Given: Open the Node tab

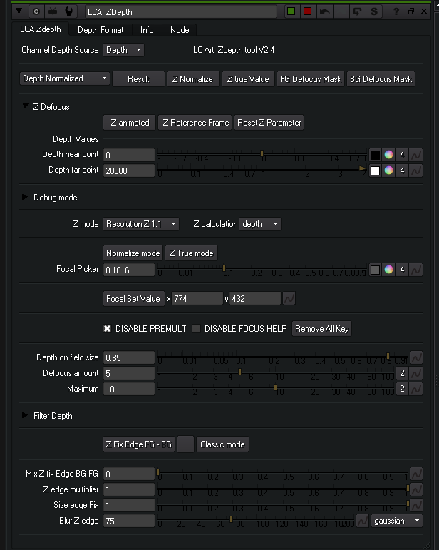Looking at the screenshot, I should pos(180,30).
